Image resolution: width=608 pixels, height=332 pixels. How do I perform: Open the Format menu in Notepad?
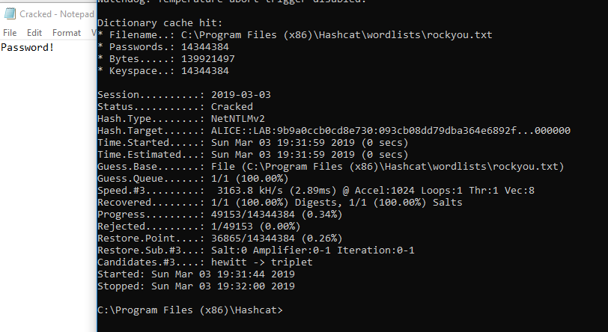point(67,33)
